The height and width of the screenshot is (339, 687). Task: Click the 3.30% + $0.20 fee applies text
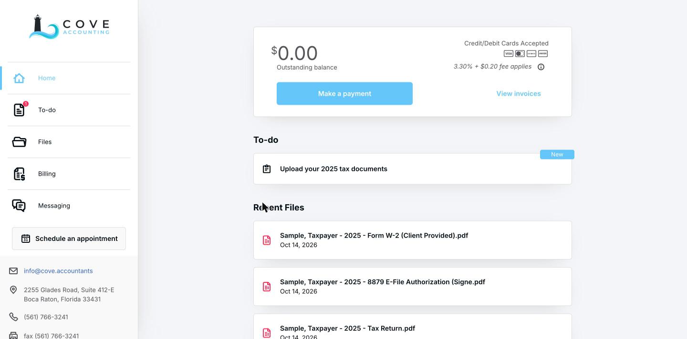point(492,67)
